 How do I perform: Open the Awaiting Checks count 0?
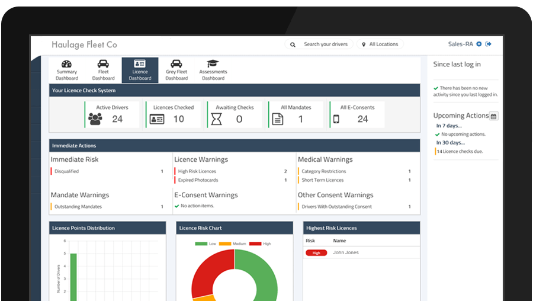pos(239,119)
